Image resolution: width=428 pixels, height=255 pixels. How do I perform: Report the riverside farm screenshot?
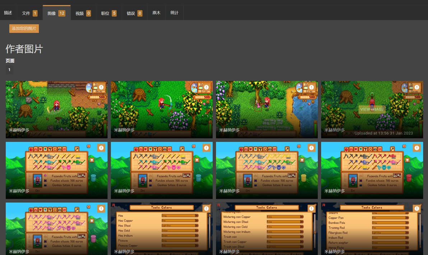[311, 87]
